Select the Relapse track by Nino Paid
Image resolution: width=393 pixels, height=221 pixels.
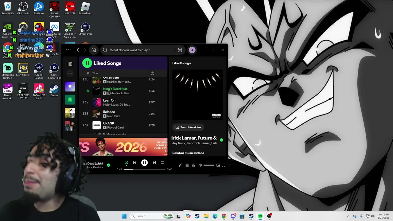click(x=123, y=114)
